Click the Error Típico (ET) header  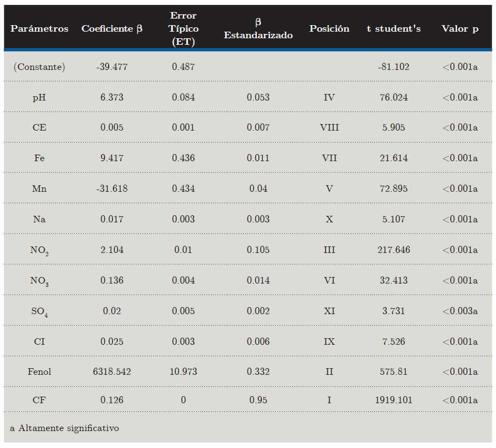coord(184,28)
